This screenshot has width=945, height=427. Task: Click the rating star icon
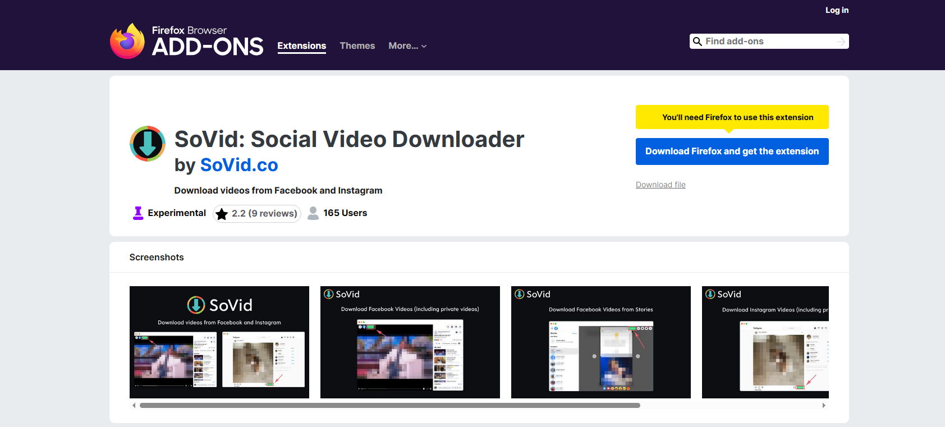tap(222, 214)
